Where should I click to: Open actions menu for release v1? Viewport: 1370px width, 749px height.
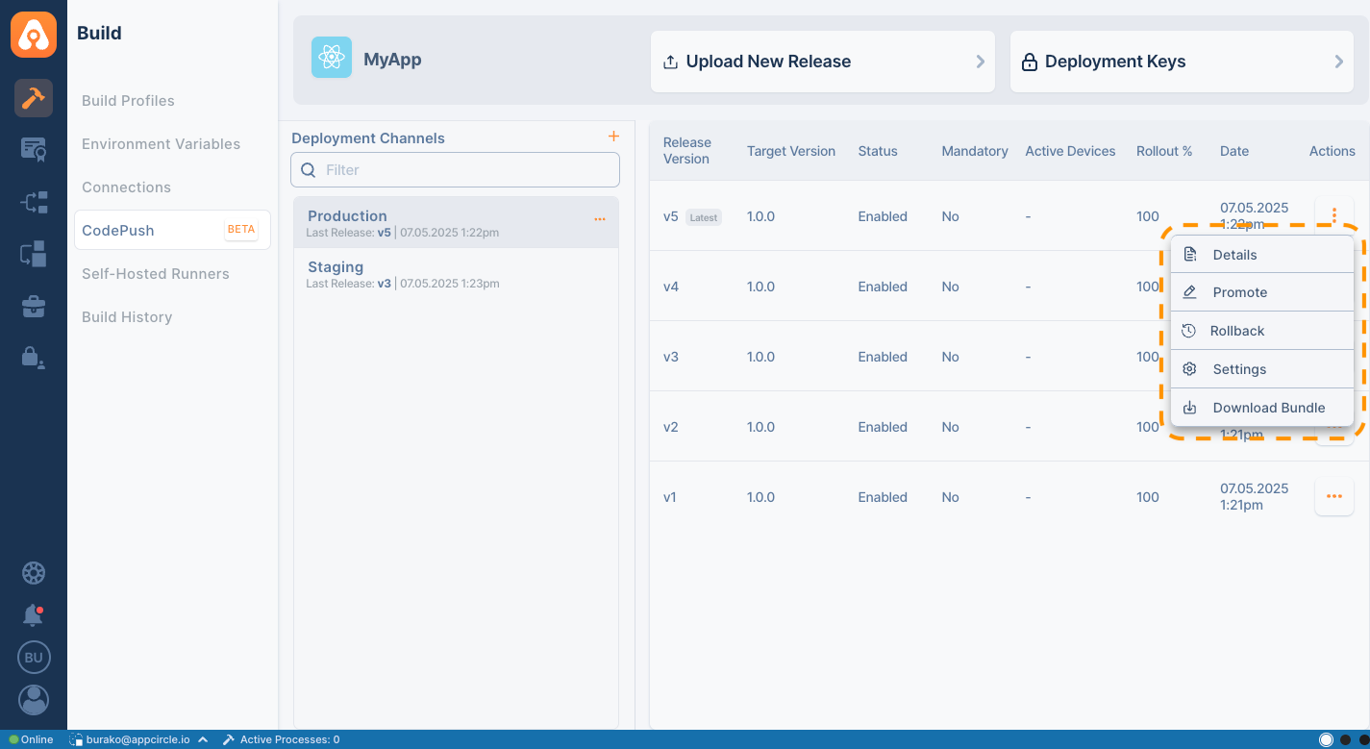coord(1333,496)
